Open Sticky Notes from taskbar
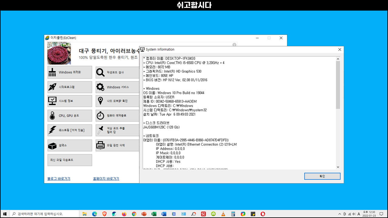The height and width of the screenshot is (218, 388). [253, 214]
